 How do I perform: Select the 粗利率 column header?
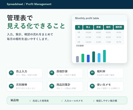[x=119, y=27]
